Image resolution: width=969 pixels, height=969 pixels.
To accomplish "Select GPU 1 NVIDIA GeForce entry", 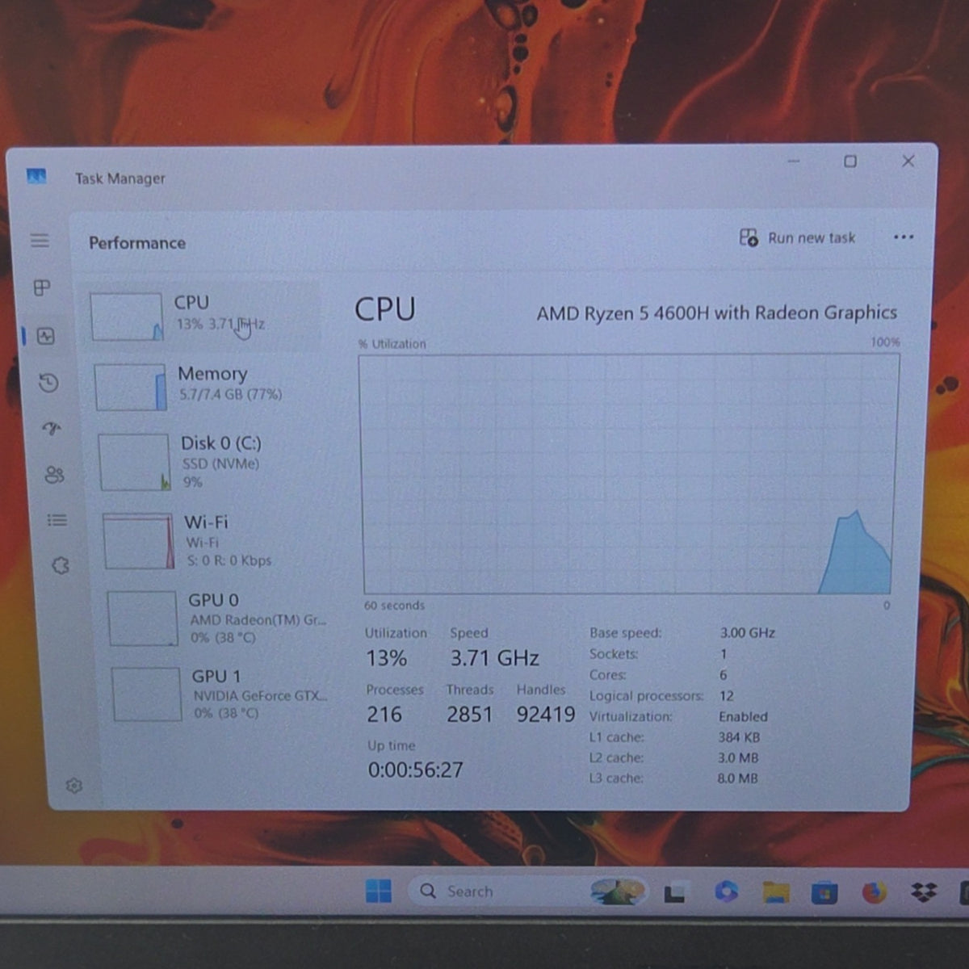I will (x=222, y=694).
